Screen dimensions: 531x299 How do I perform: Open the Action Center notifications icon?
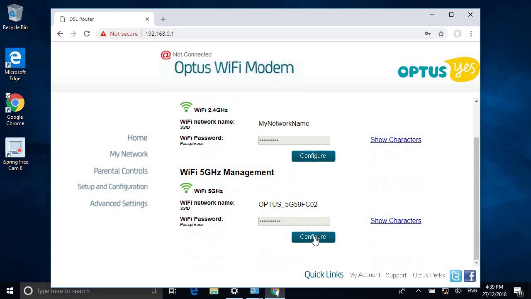519,291
